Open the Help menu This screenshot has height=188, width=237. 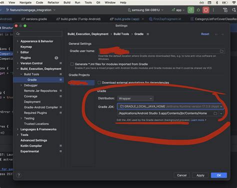point(123,2)
